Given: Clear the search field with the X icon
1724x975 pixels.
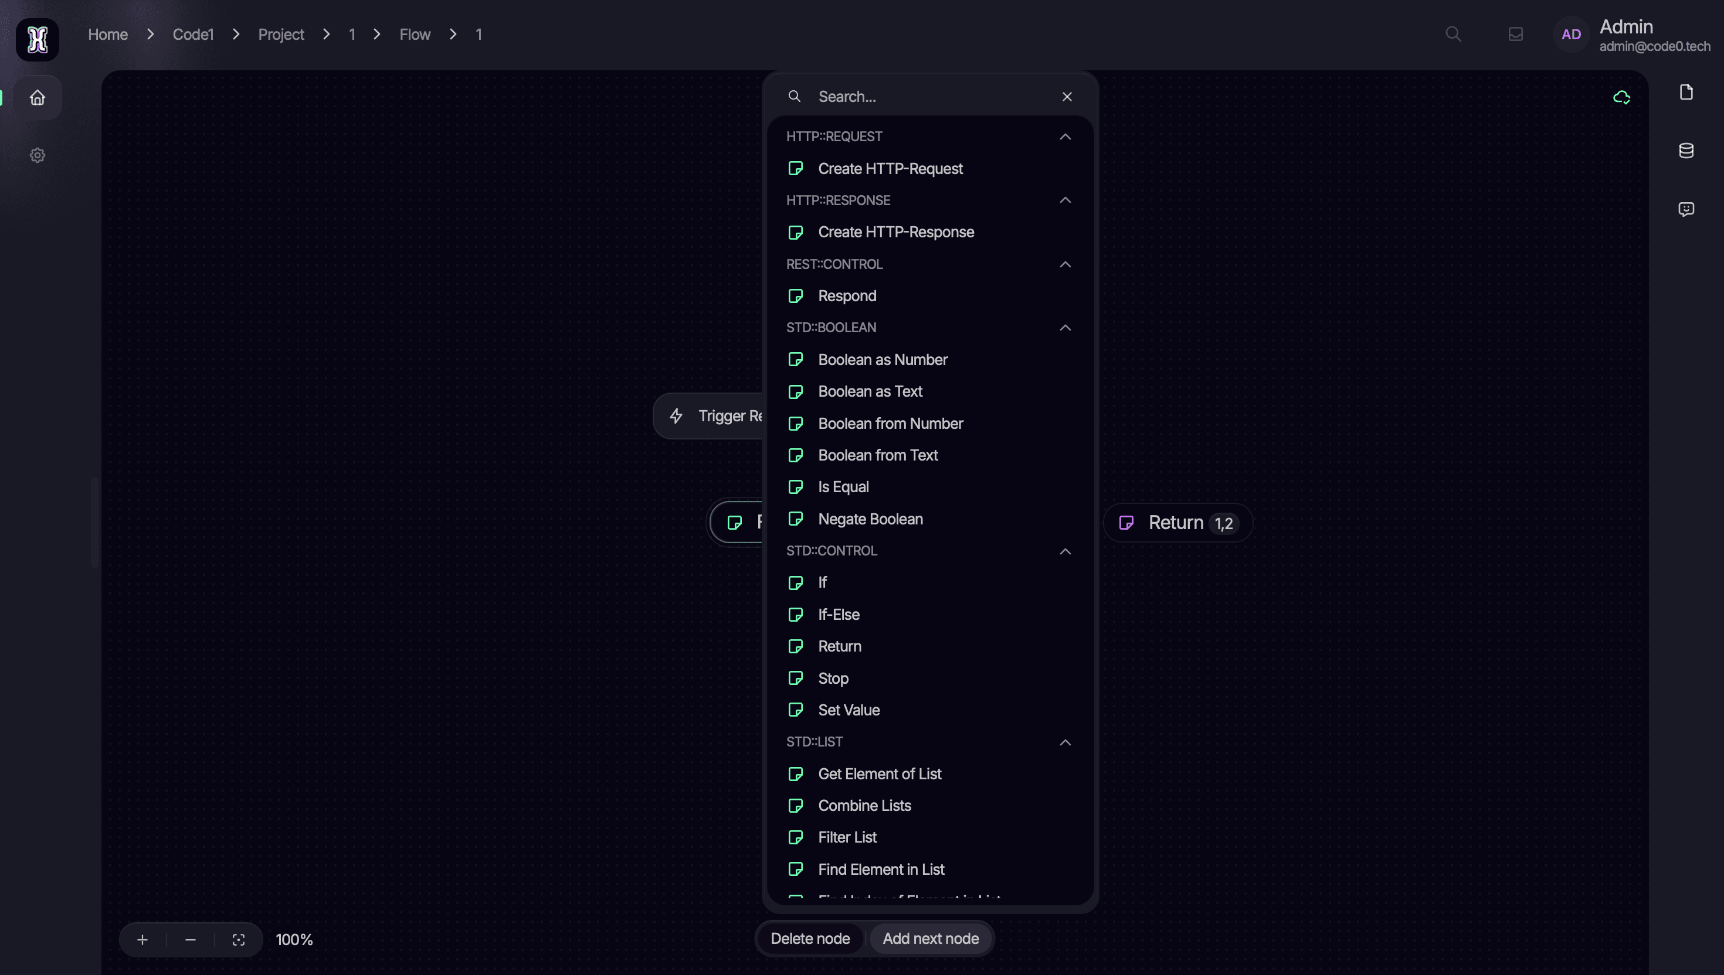Looking at the screenshot, I should click(1066, 96).
